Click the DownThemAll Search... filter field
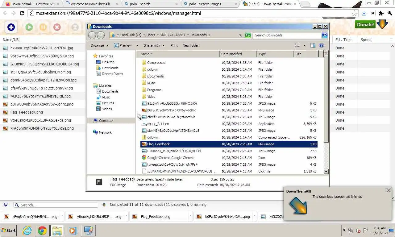Image resolution: width=395 pixels, height=237 pixels. tap(56, 205)
